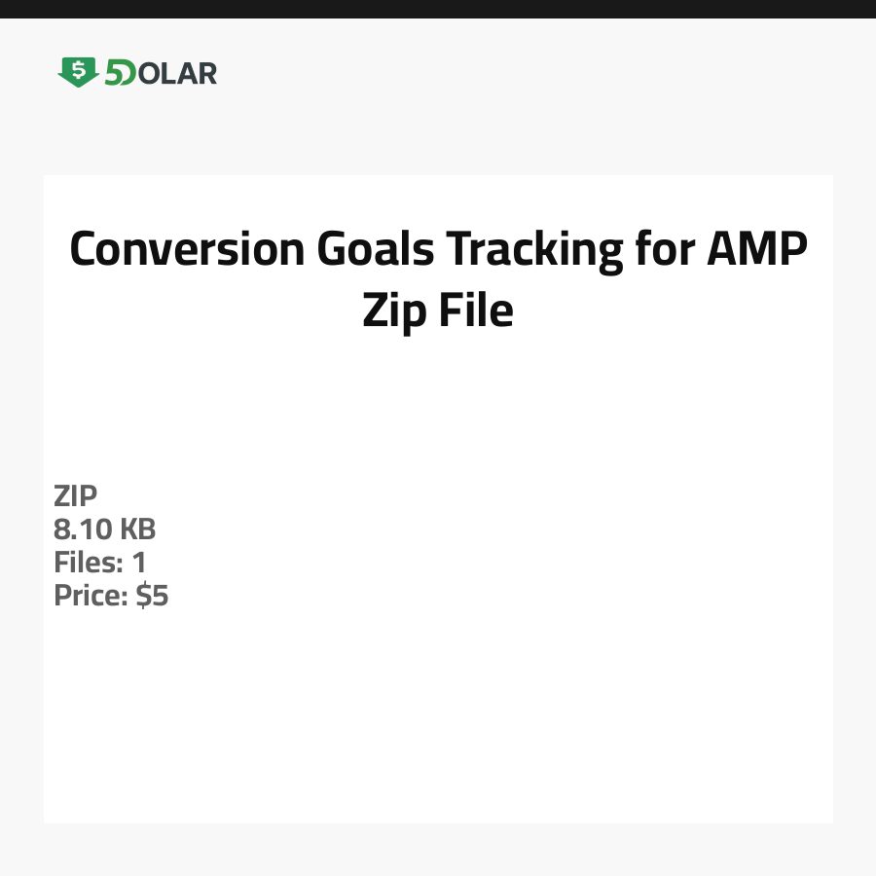Click the Files label in the details
This screenshot has width=876, height=876.
pyautogui.click(x=86, y=563)
